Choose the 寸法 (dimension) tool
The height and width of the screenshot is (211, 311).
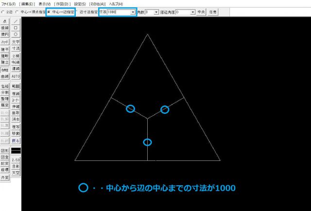[16, 49]
